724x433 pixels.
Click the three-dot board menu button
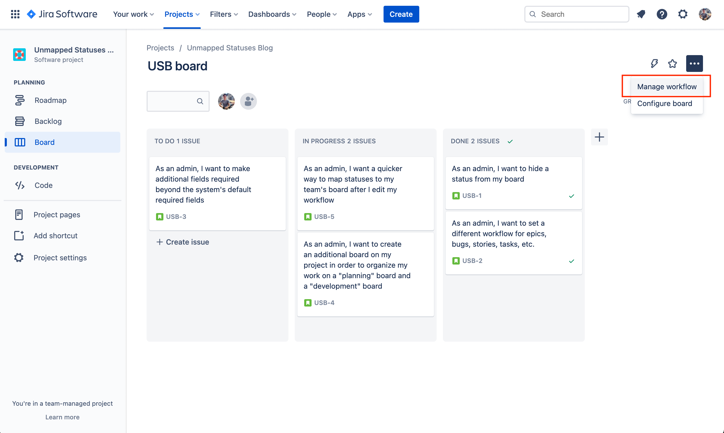click(x=694, y=63)
